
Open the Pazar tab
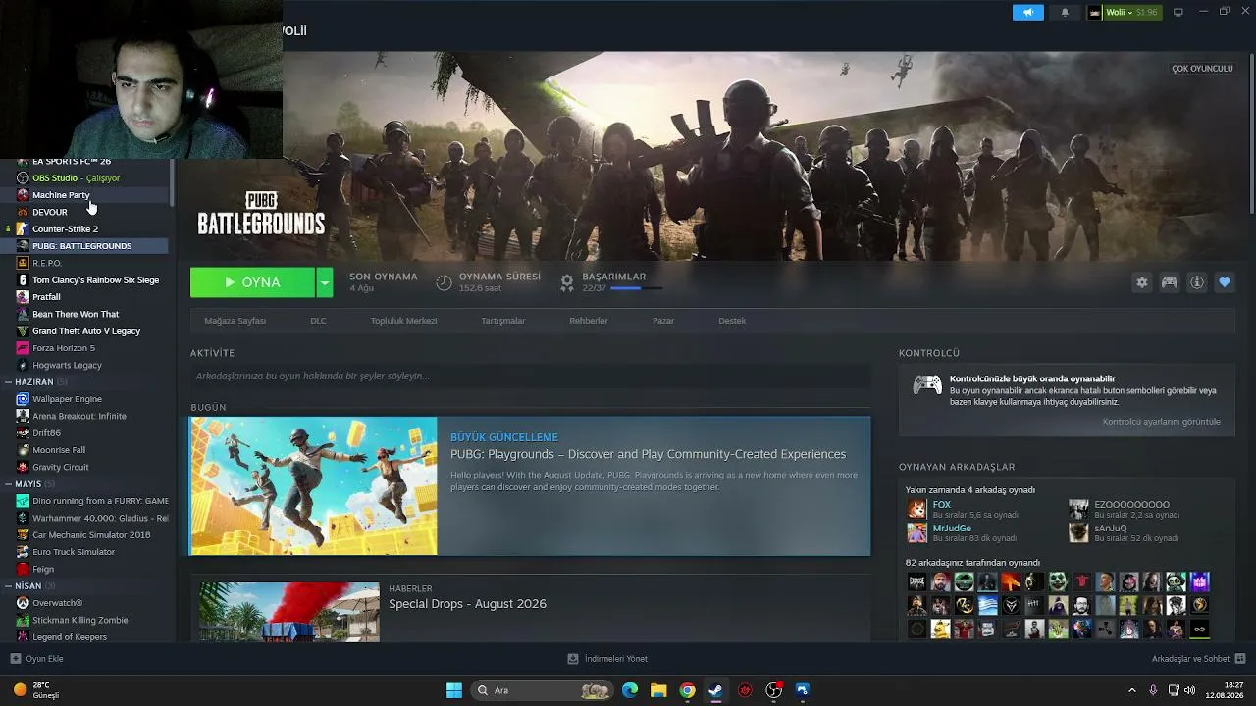pyautogui.click(x=663, y=321)
